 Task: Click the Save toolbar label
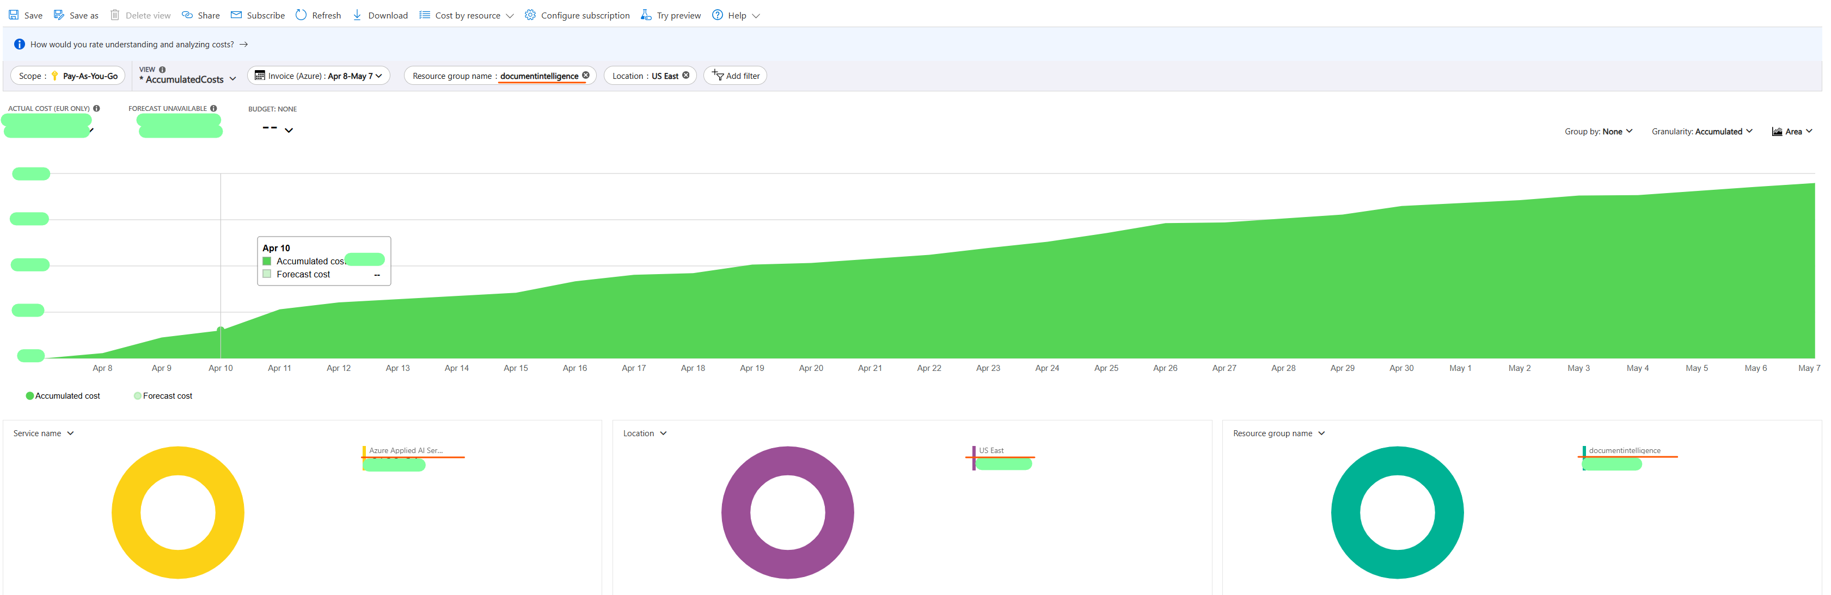pyautogui.click(x=33, y=16)
